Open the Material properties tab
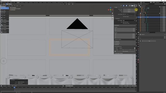166x93 pixels. (x=138, y=60)
